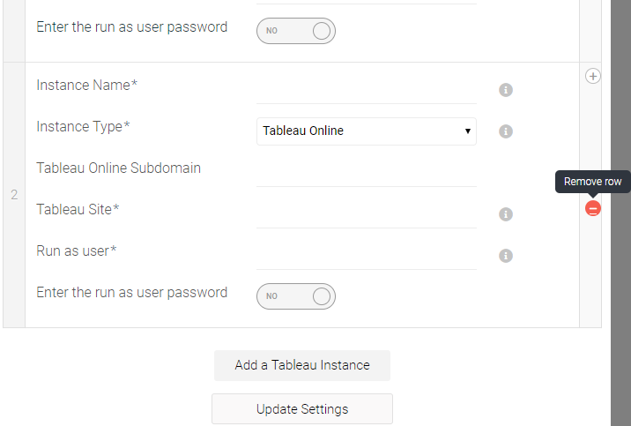631x426 pixels.
Task: Click into the Tableau Online Subdomain field
Action: click(x=367, y=174)
